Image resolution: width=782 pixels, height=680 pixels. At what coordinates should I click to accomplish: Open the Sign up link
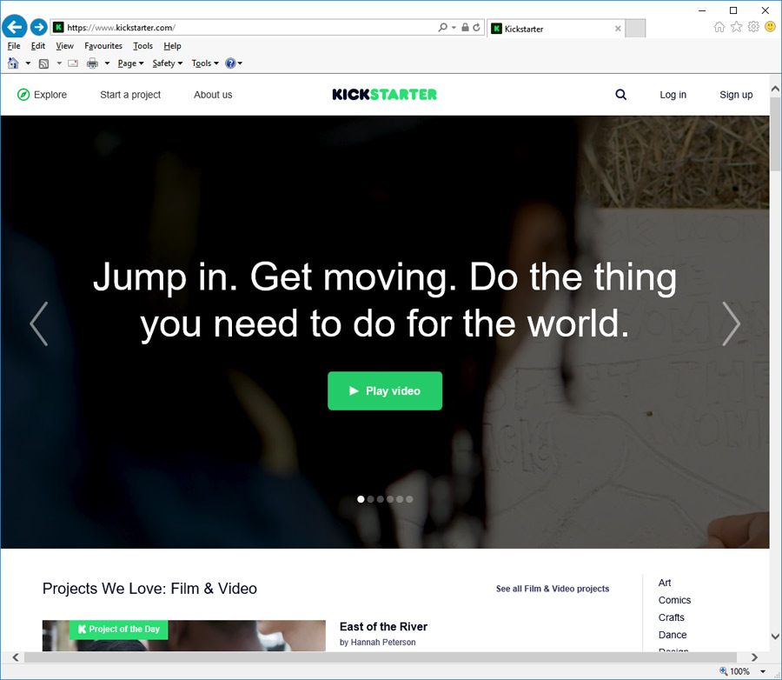point(736,95)
